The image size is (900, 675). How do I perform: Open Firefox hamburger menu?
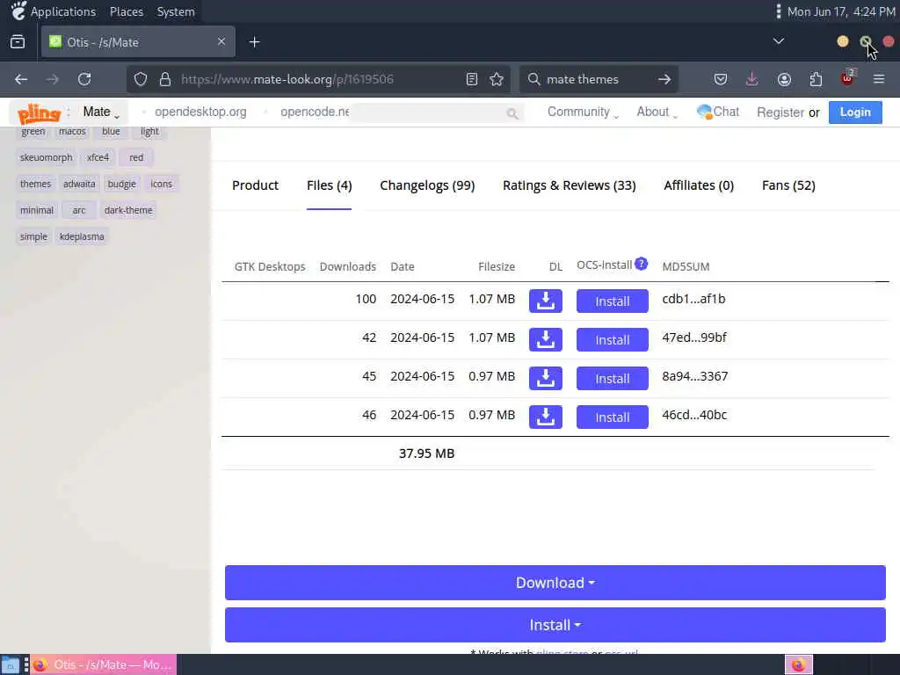pyautogui.click(x=879, y=79)
